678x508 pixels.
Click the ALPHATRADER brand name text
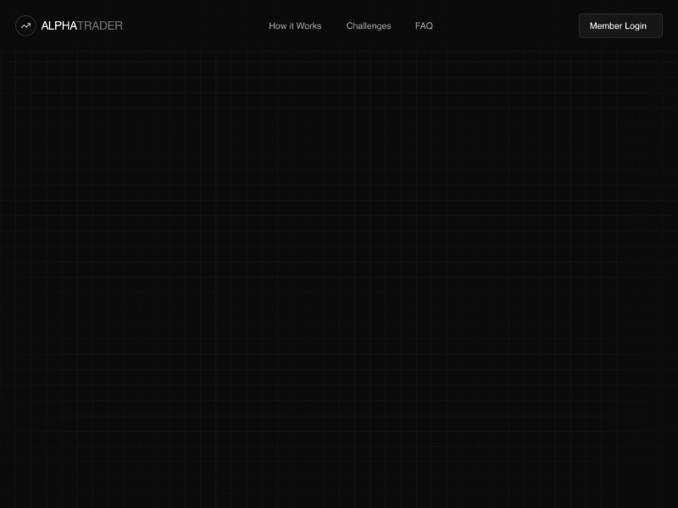(x=81, y=25)
